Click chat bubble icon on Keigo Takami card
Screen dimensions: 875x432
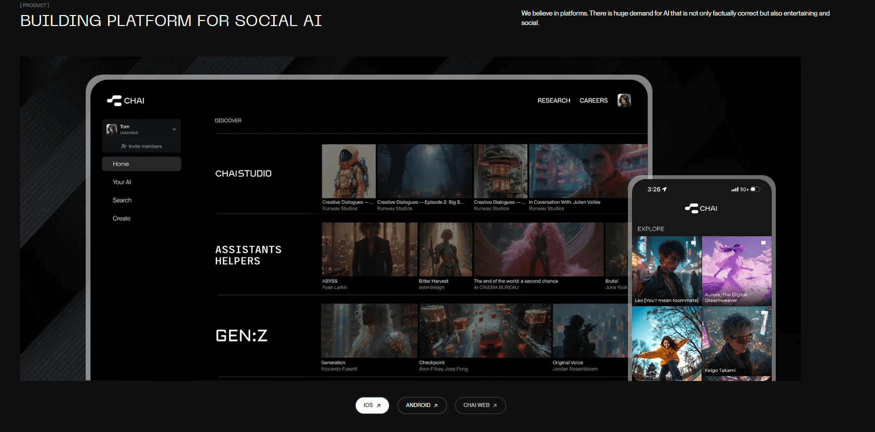764,312
